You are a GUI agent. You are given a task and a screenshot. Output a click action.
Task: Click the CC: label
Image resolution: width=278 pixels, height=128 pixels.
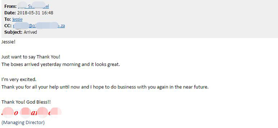coord(8,26)
